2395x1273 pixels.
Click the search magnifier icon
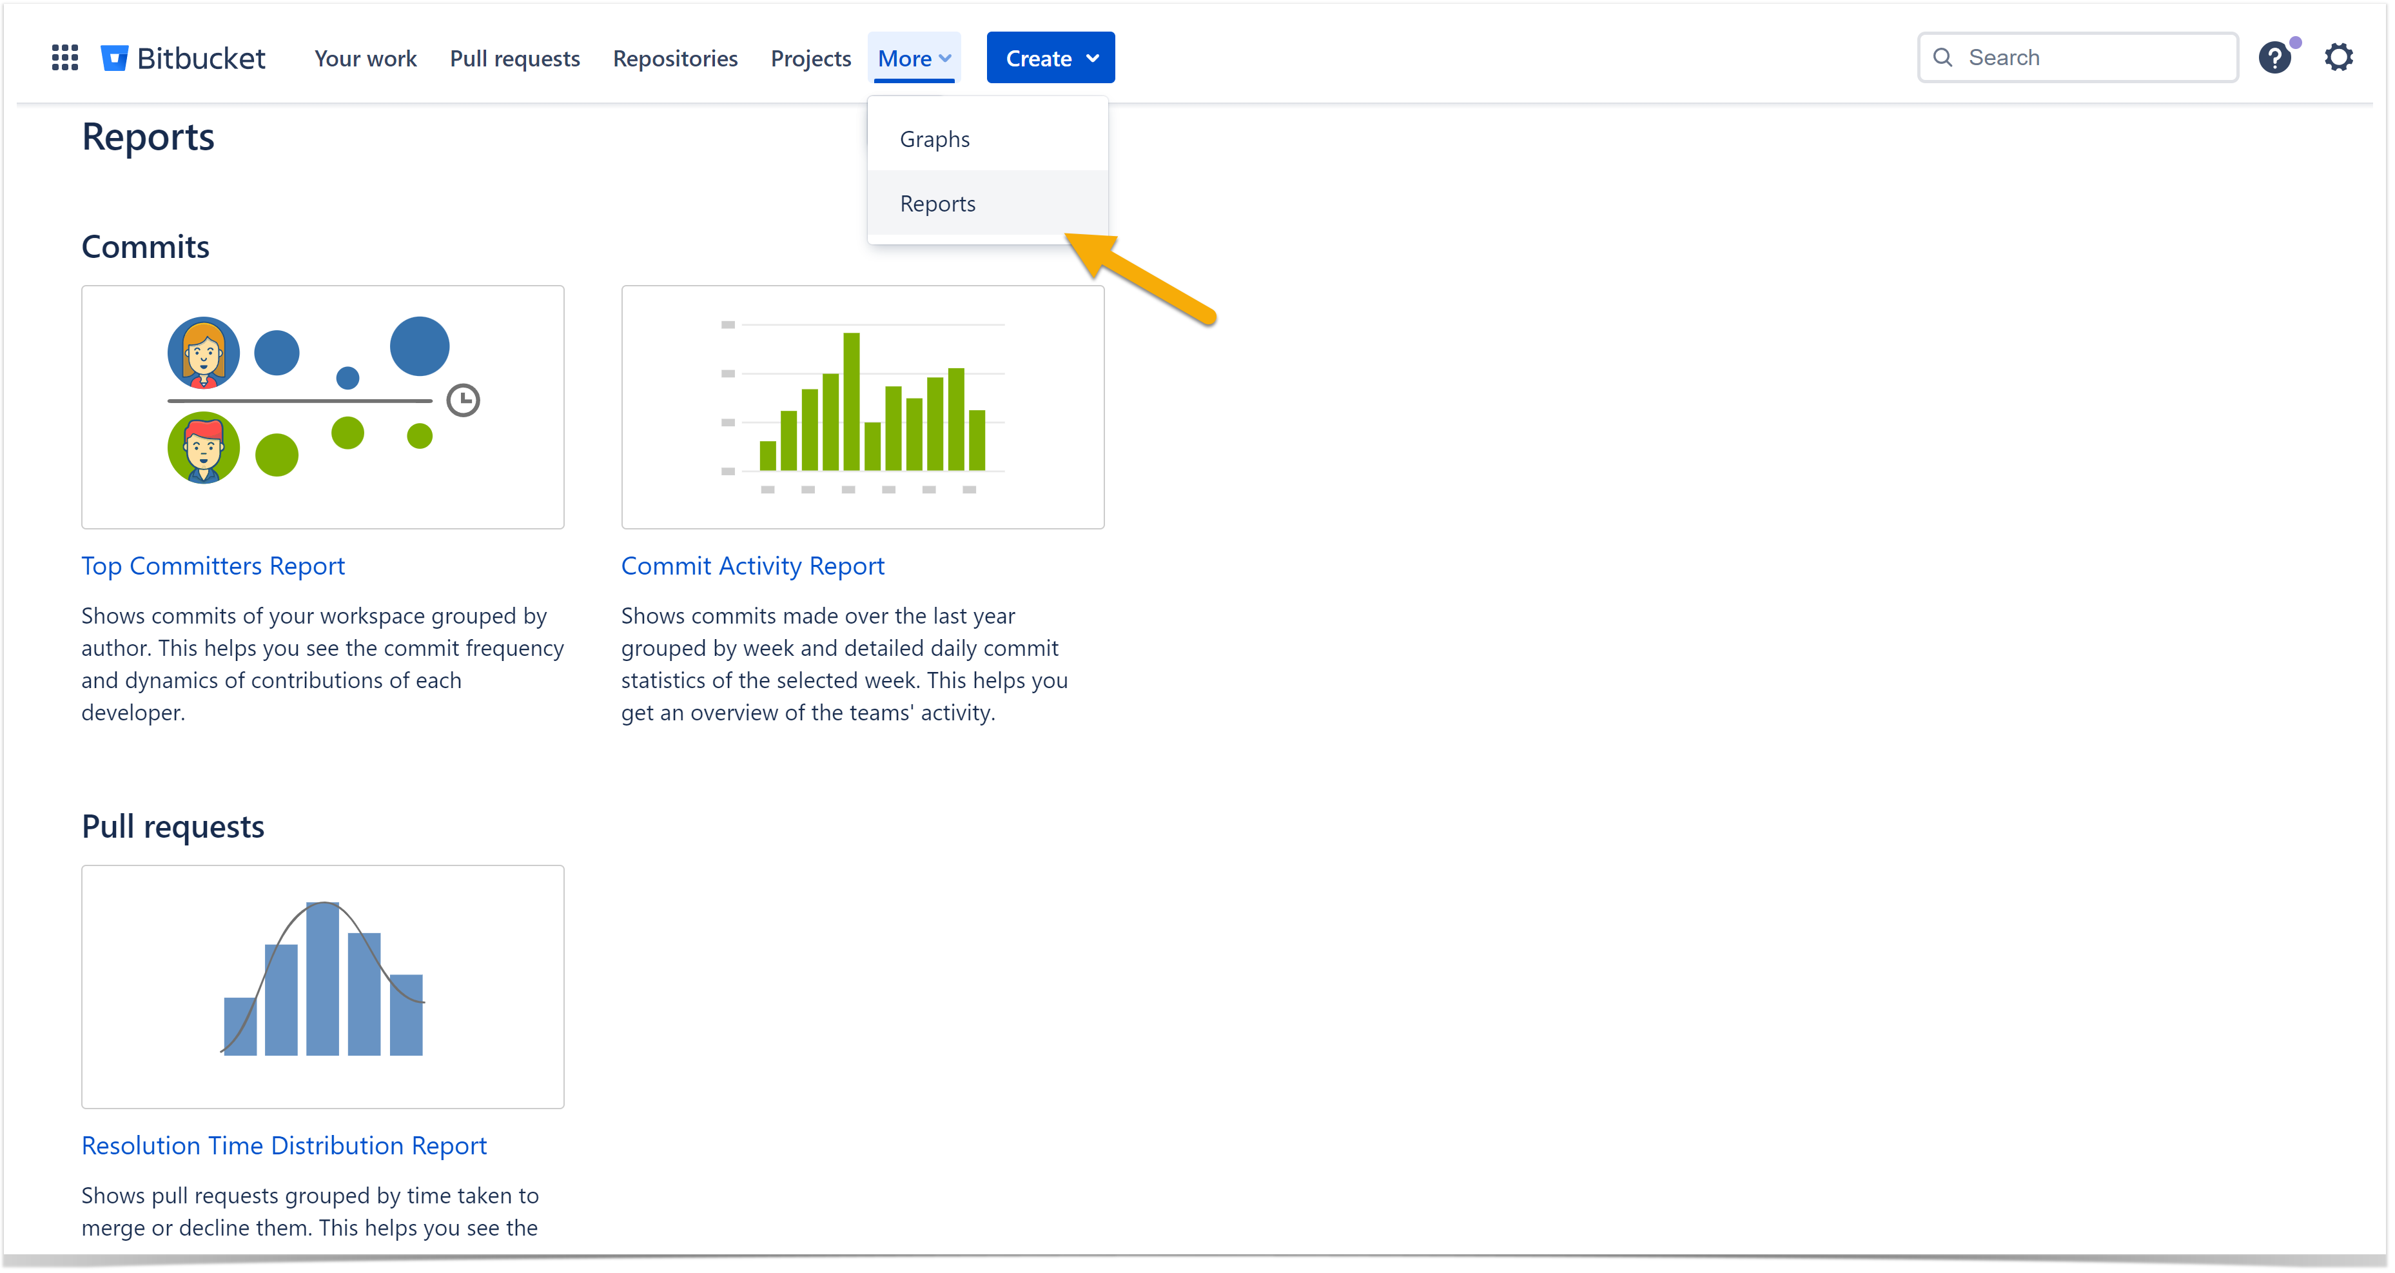click(x=1942, y=57)
